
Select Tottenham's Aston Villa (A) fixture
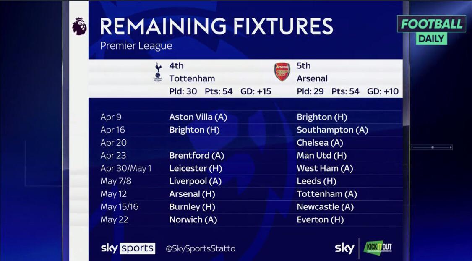(x=198, y=117)
